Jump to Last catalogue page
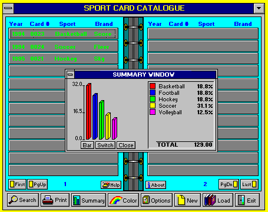 tap(249, 184)
